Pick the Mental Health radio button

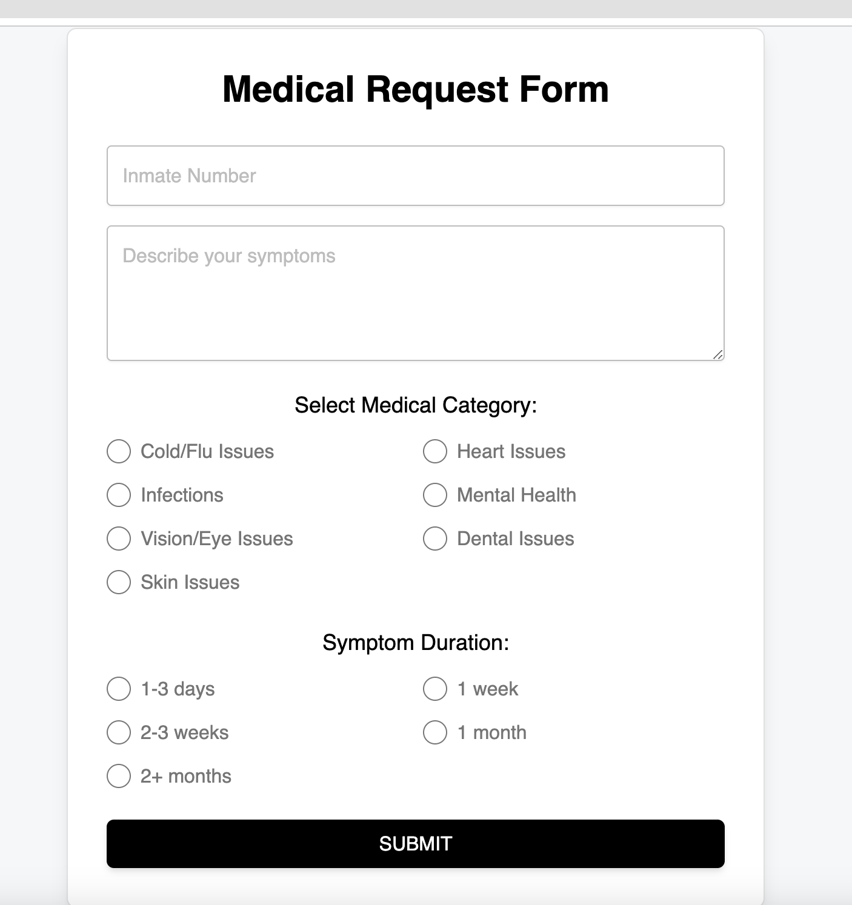[435, 495]
